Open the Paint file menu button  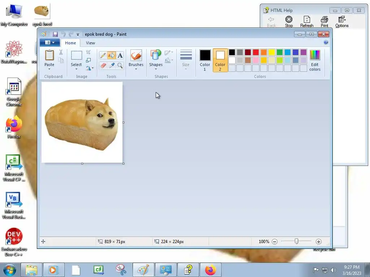(50, 43)
